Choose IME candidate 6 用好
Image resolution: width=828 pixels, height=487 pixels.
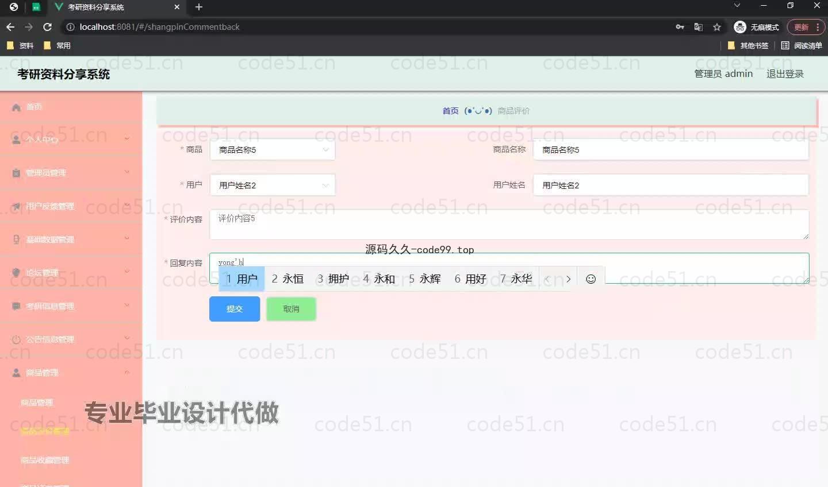coord(470,279)
